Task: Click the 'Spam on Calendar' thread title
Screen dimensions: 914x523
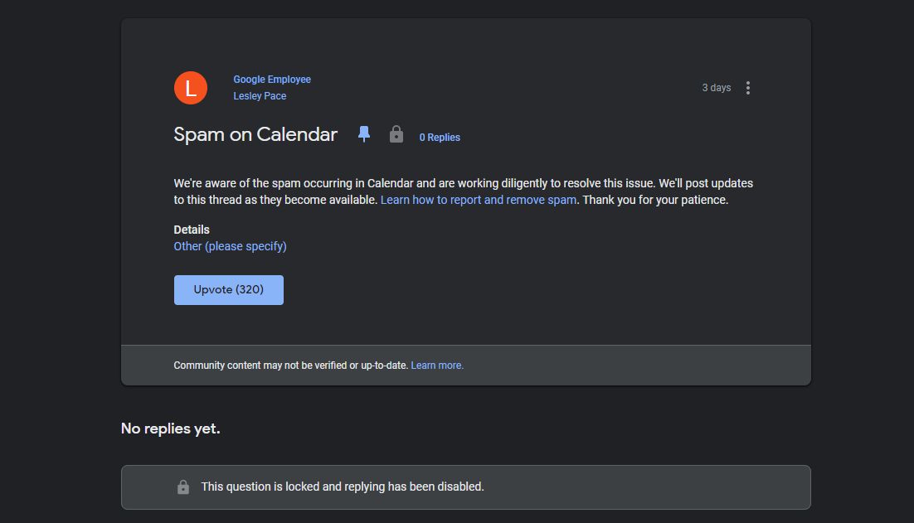Action: coord(255,134)
